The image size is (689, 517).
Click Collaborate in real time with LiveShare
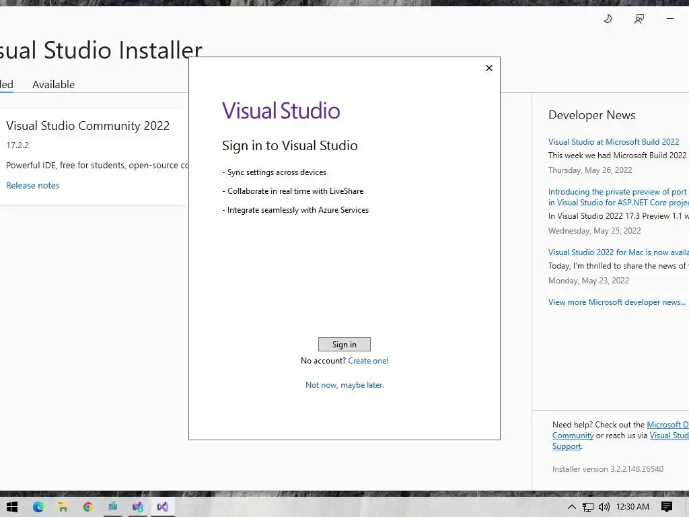pyautogui.click(x=295, y=191)
